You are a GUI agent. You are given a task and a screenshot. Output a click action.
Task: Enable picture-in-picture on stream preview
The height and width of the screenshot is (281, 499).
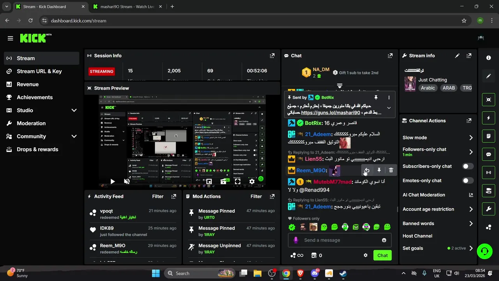point(209,181)
